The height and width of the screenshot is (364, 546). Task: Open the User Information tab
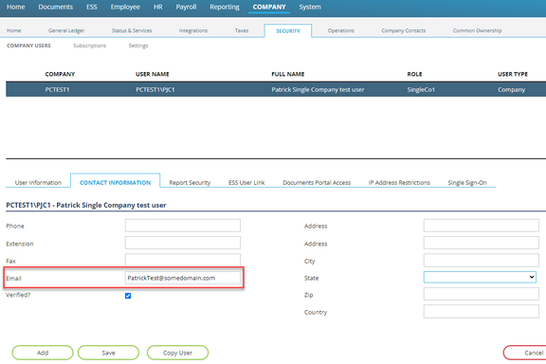click(x=38, y=183)
